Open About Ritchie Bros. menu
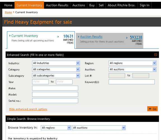Viewport: 161px width, 140px height. [x=122, y=5]
